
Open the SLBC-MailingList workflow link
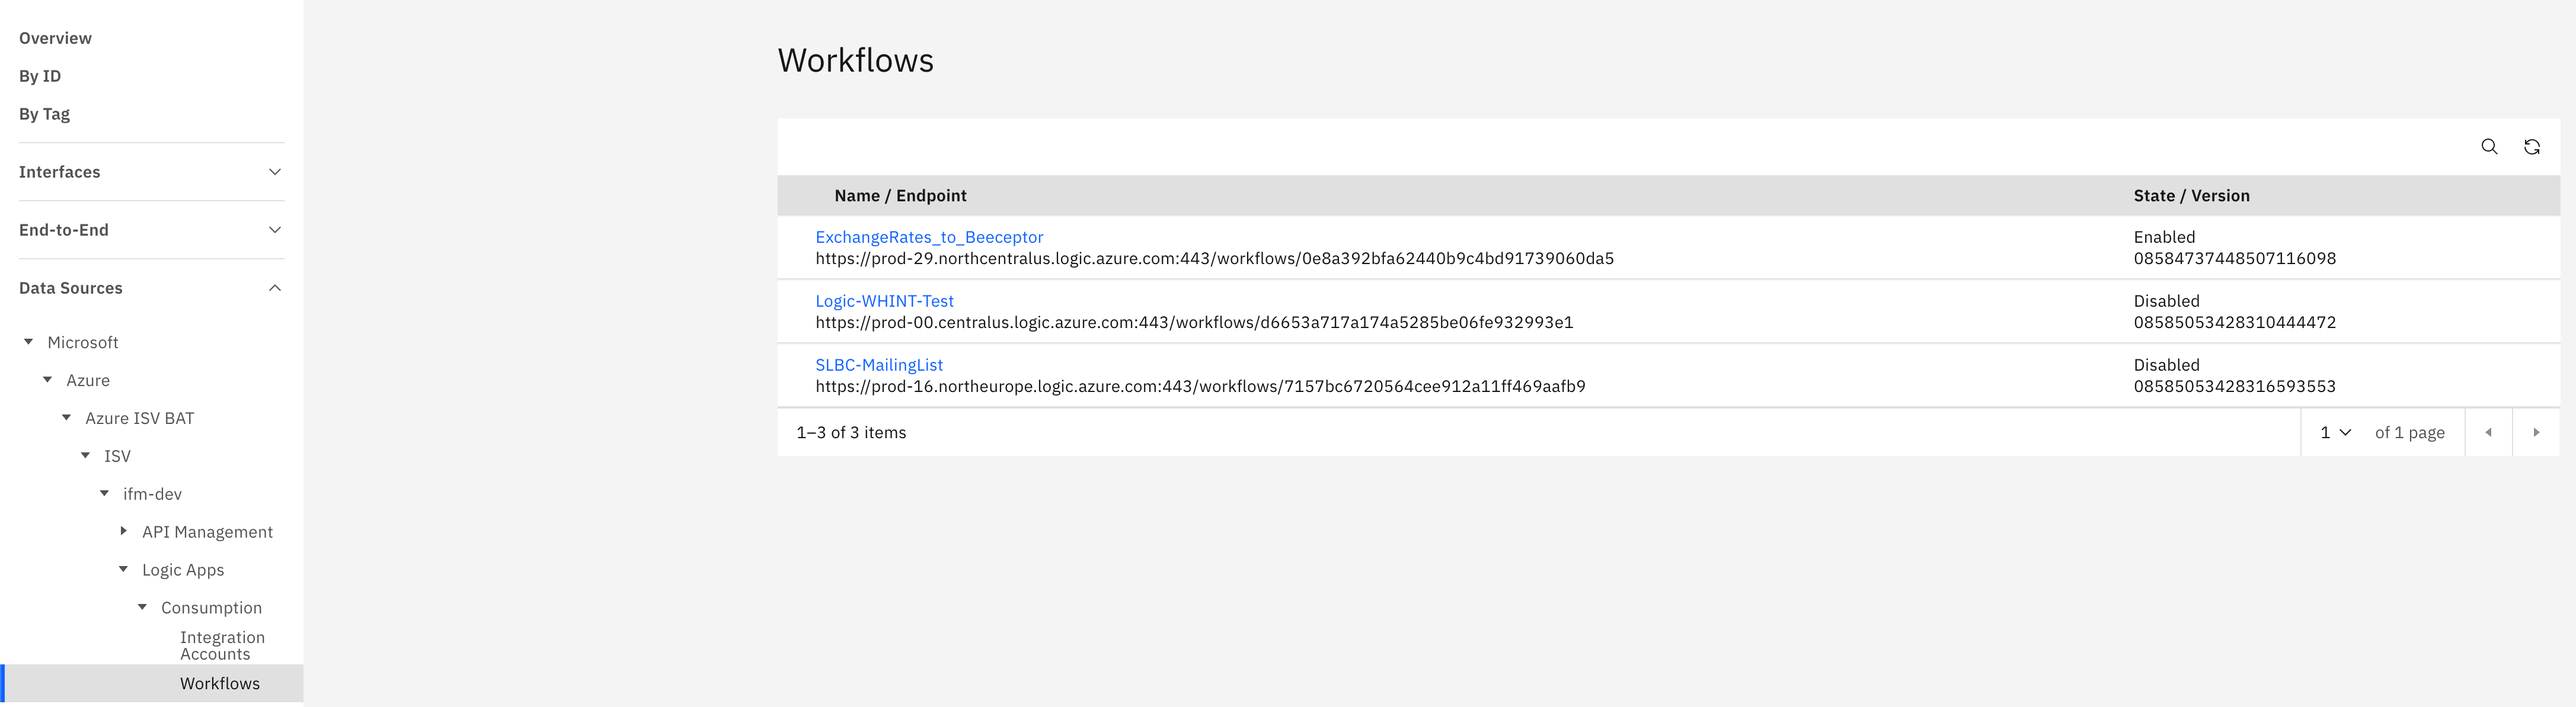[879, 365]
